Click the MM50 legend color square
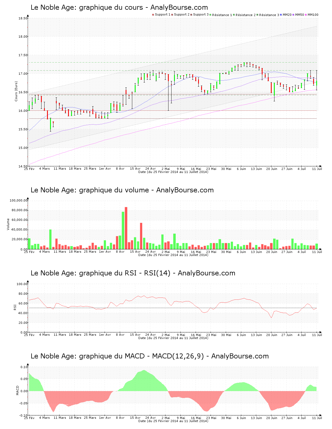The height and width of the screenshot is (429, 332). coord(294,15)
